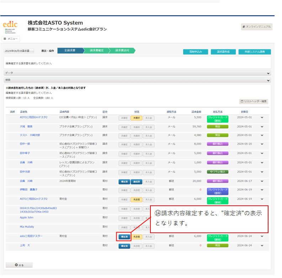Expand the 検索 panel chevron

pos(268,80)
